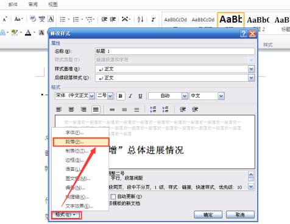The width and height of the screenshot is (290, 224).
Task: Choose 字体(F) from format menu
Action: (80, 132)
